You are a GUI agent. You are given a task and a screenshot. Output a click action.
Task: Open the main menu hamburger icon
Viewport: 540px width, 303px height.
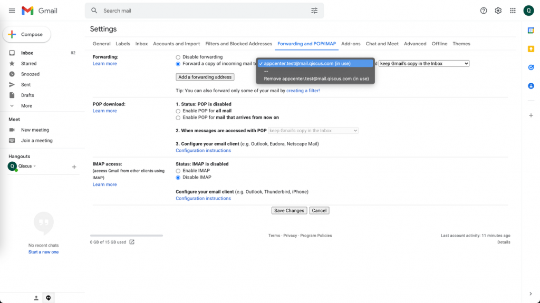pyautogui.click(x=12, y=11)
